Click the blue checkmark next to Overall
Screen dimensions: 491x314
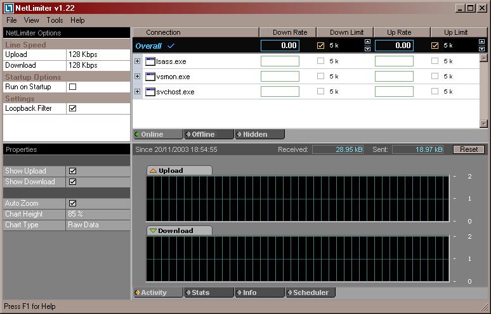[x=171, y=46]
